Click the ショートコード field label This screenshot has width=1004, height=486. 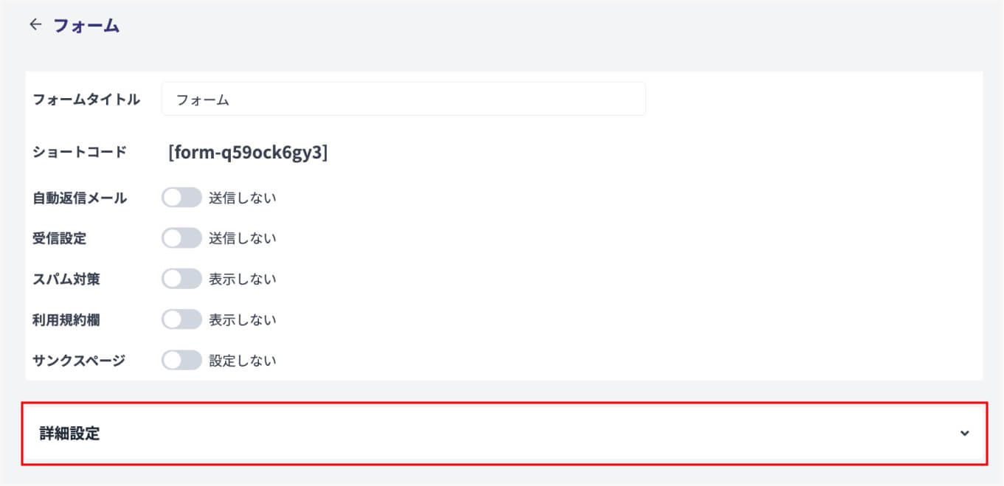point(80,152)
